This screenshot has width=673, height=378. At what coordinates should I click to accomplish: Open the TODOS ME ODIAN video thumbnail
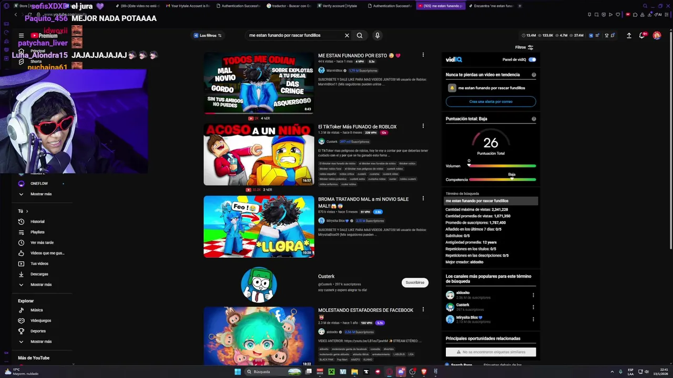(259, 83)
